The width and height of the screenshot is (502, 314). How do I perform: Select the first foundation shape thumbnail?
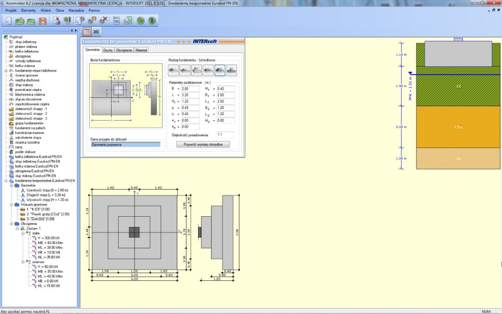172,70
